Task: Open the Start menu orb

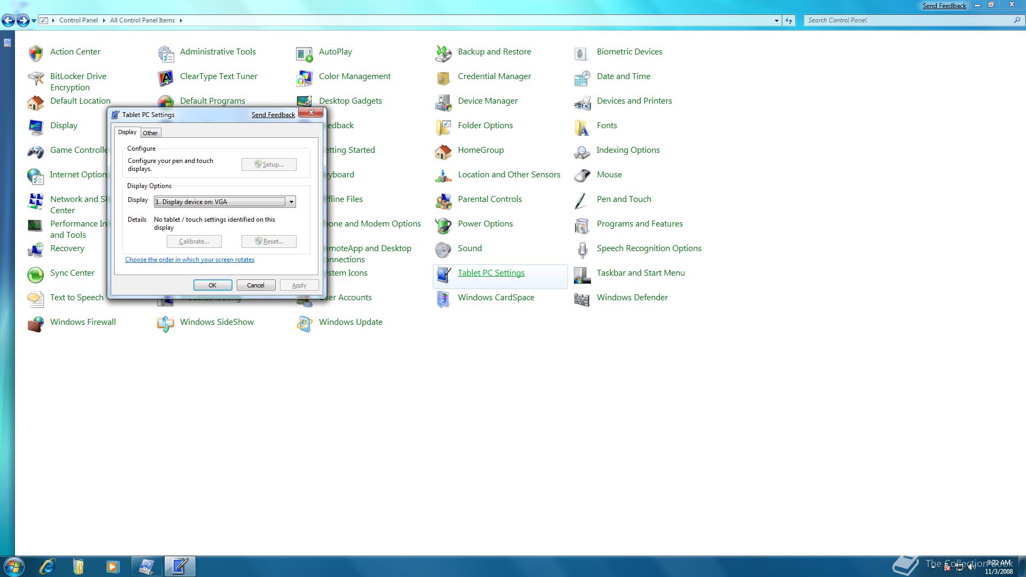Action: click(14, 566)
